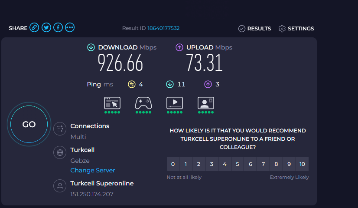The height and width of the screenshot is (208, 358).
Task: Select rating 0 Not at all likely
Action: coord(173,164)
